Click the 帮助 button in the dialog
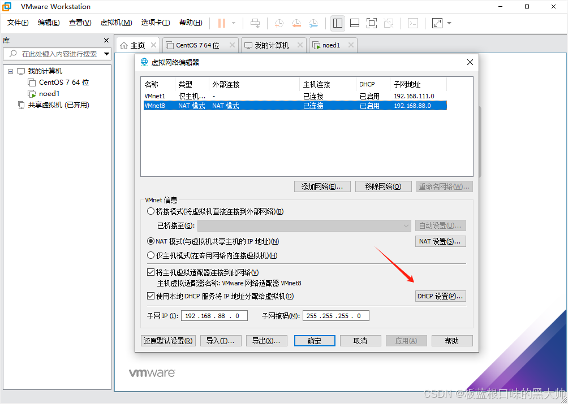568x404 pixels. (452, 341)
